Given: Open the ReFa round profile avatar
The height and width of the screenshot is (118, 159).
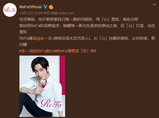Looking at the screenshot, I should (x=10, y=10).
